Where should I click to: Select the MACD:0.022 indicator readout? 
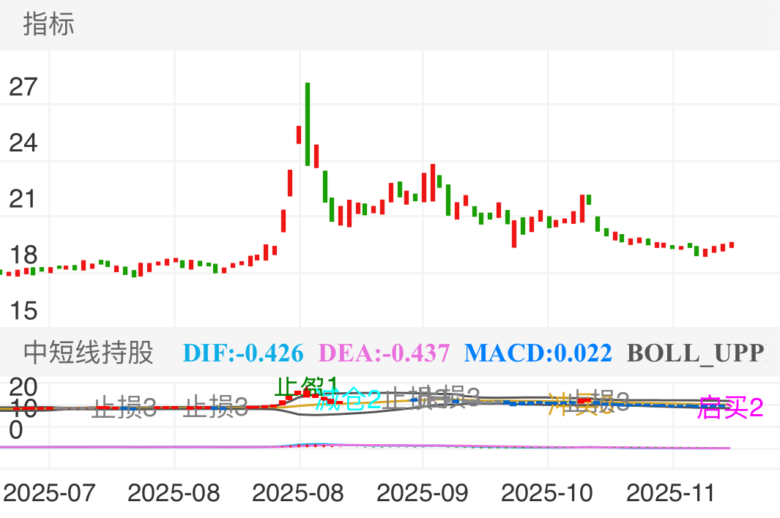(538, 353)
